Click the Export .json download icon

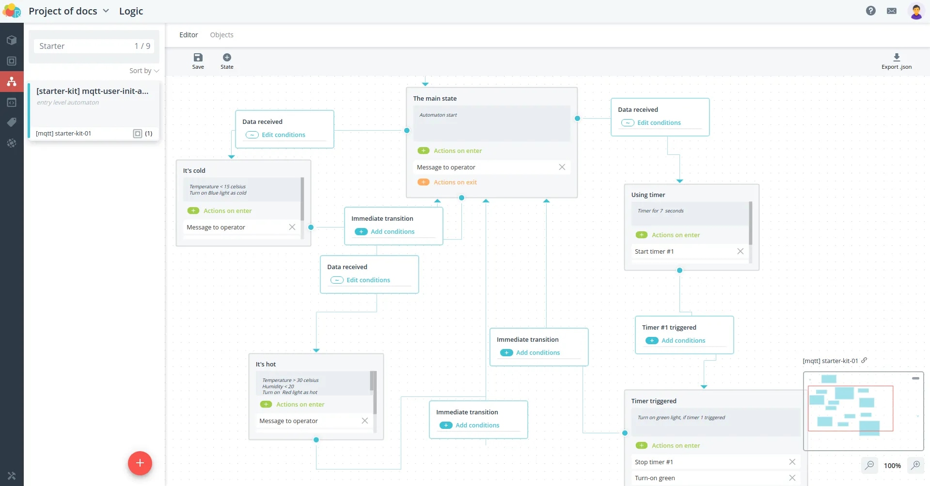tap(897, 57)
